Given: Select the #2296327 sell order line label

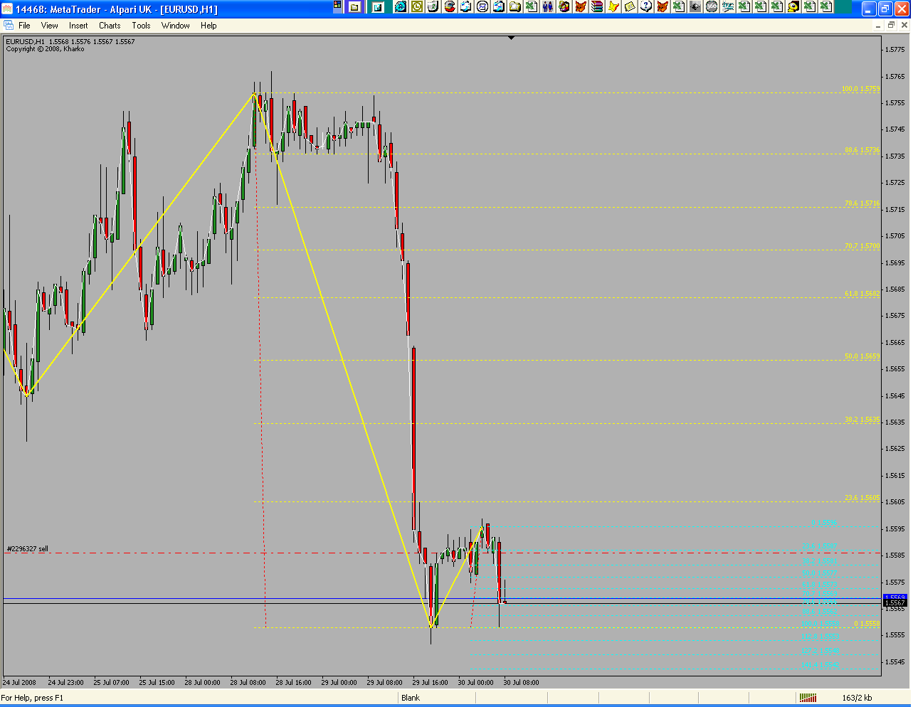Looking at the screenshot, I should pyautogui.click(x=28, y=549).
